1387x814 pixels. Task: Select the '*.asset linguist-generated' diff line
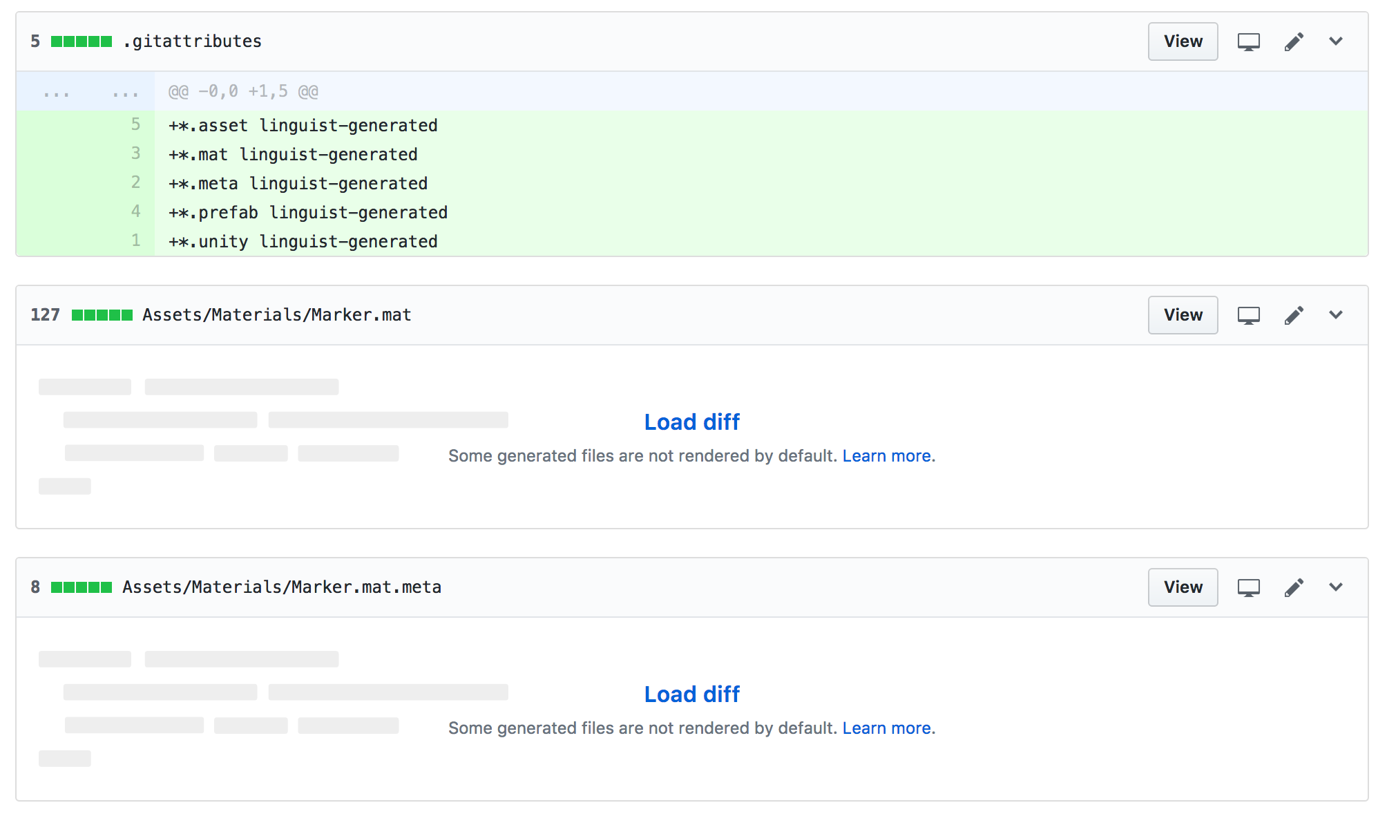click(x=691, y=125)
